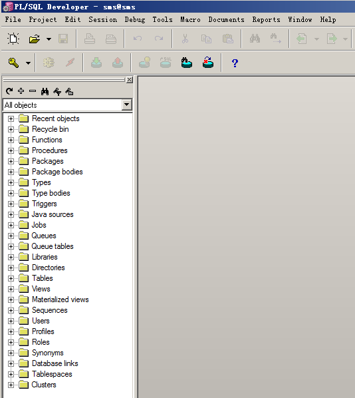Select the Sequences folder item
This screenshot has height=398, width=355.
click(49, 310)
